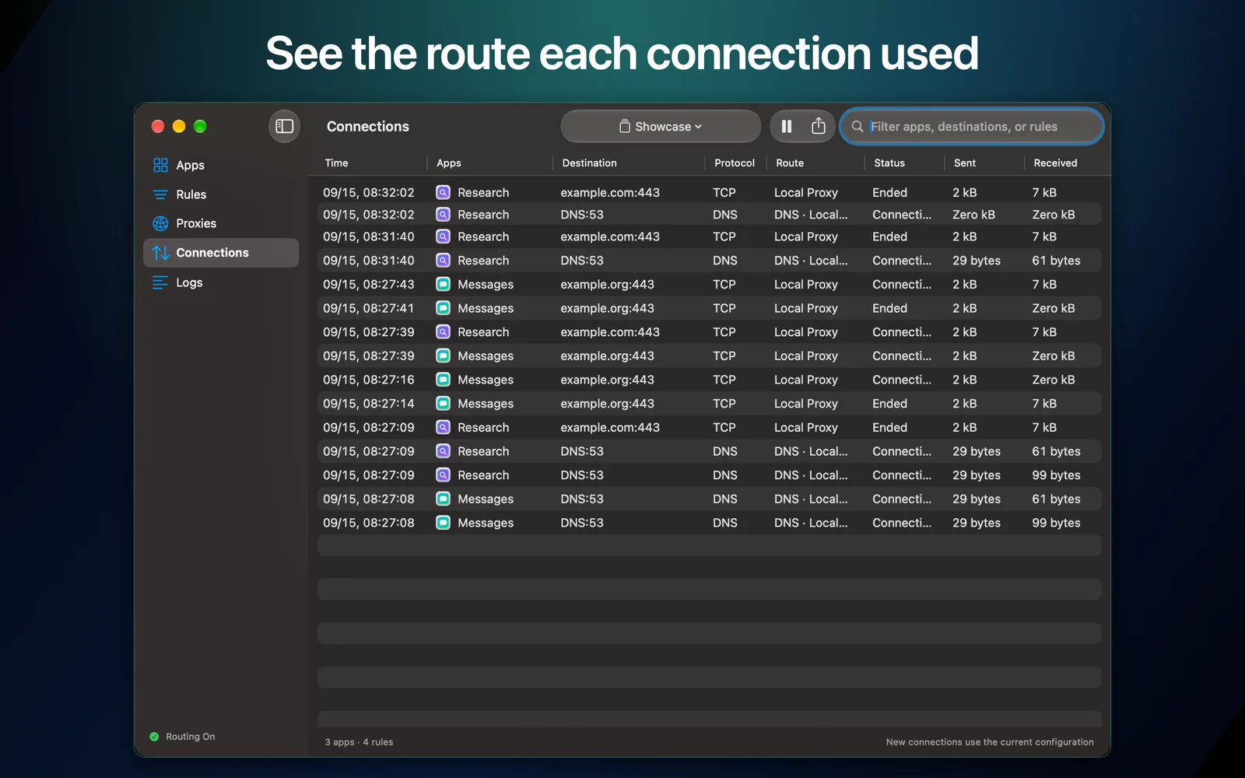This screenshot has width=1245, height=778.
Task: Click Ended status in 08:27:14 row
Action: tap(889, 403)
